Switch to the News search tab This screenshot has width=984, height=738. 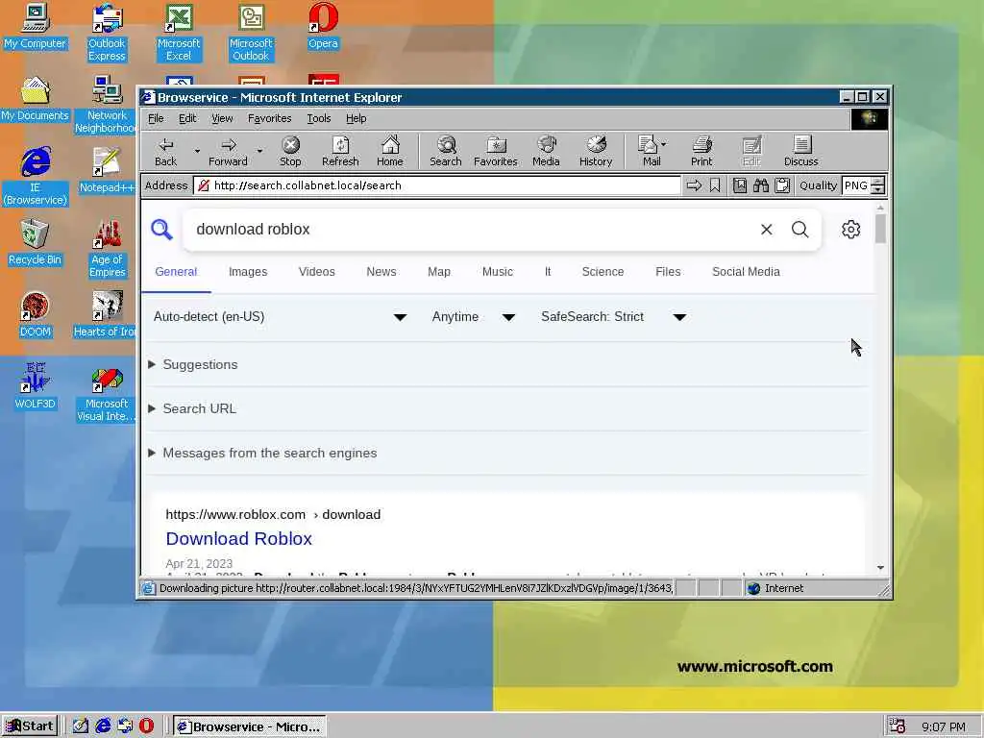381,272
